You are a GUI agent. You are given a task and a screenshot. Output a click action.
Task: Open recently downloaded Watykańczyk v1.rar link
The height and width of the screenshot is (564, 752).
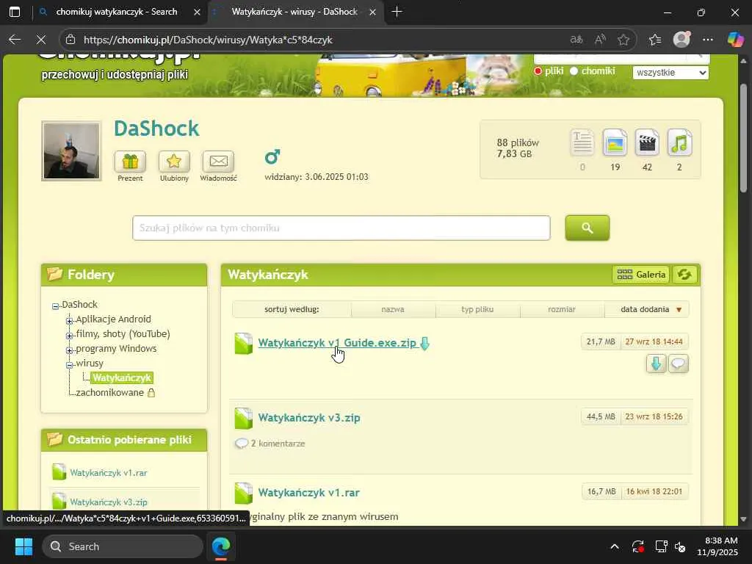pyautogui.click(x=109, y=473)
